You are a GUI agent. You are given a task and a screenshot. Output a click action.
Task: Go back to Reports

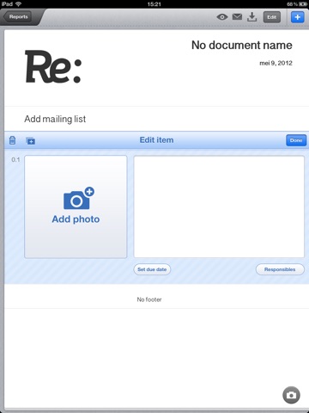click(17, 16)
